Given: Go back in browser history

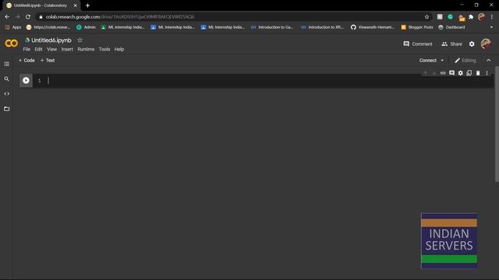Looking at the screenshot, I should click(x=7, y=17).
